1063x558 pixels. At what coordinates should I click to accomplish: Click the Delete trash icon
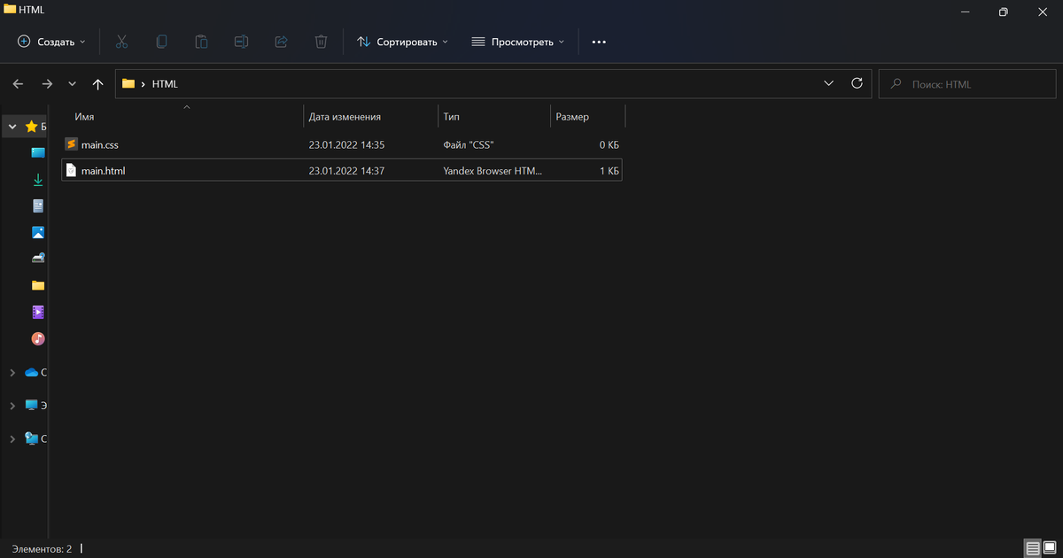coord(321,42)
